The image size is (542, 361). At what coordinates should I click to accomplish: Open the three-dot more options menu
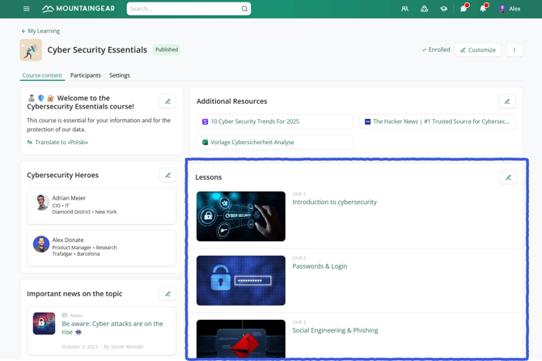[x=514, y=50]
